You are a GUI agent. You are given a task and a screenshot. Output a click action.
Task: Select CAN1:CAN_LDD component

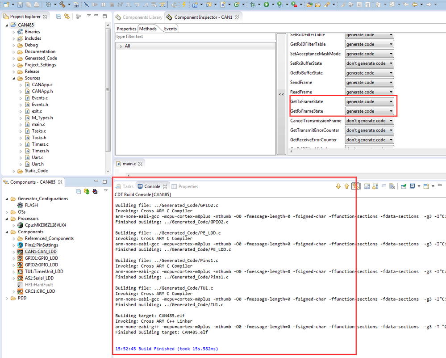[40, 252]
